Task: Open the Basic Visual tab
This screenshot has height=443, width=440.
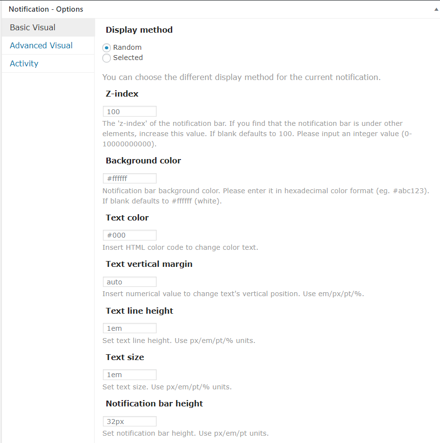Action: 33,27
